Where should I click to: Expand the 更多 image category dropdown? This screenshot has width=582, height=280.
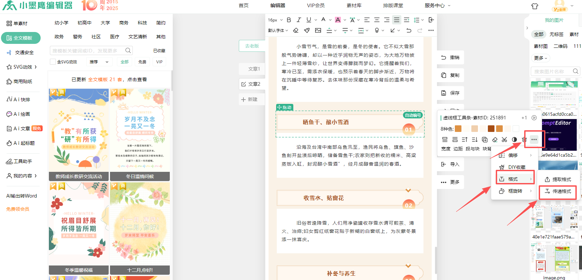point(541,58)
